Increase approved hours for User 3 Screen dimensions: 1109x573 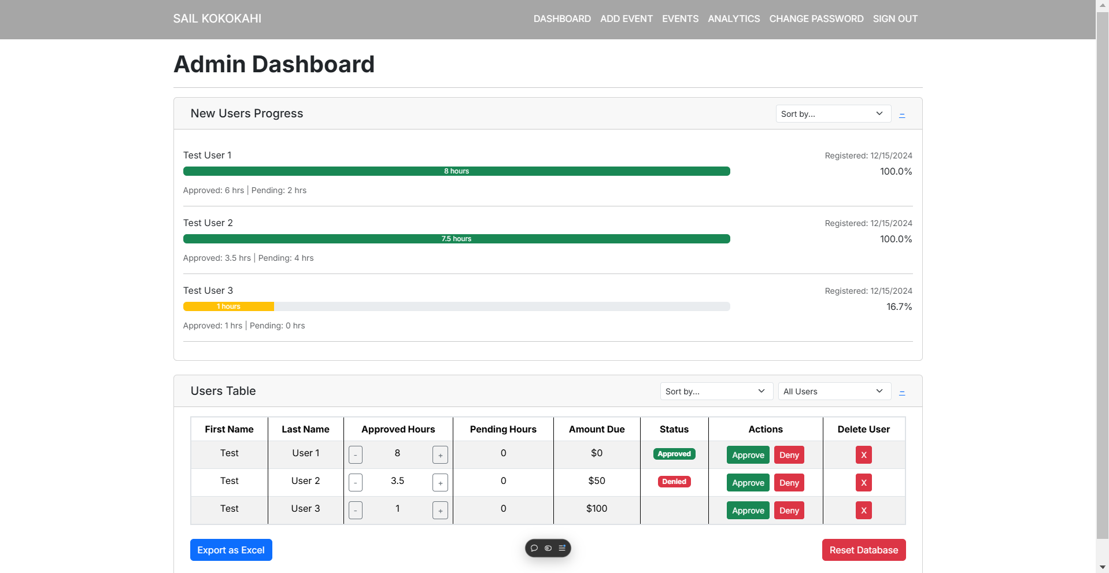(x=440, y=511)
